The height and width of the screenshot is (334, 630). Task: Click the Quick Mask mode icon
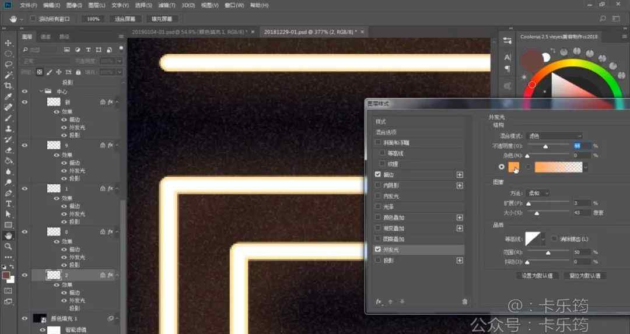click(x=8, y=291)
